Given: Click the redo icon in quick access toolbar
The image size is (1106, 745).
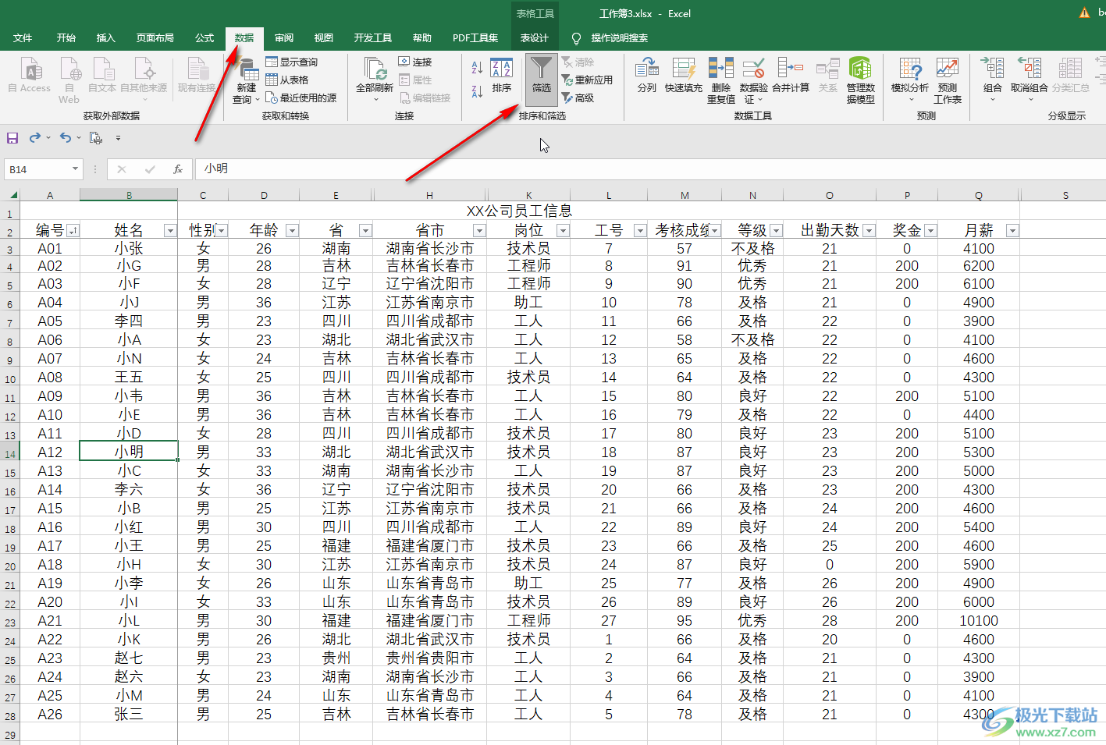Looking at the screenshot, I should [x=35, y=138].
